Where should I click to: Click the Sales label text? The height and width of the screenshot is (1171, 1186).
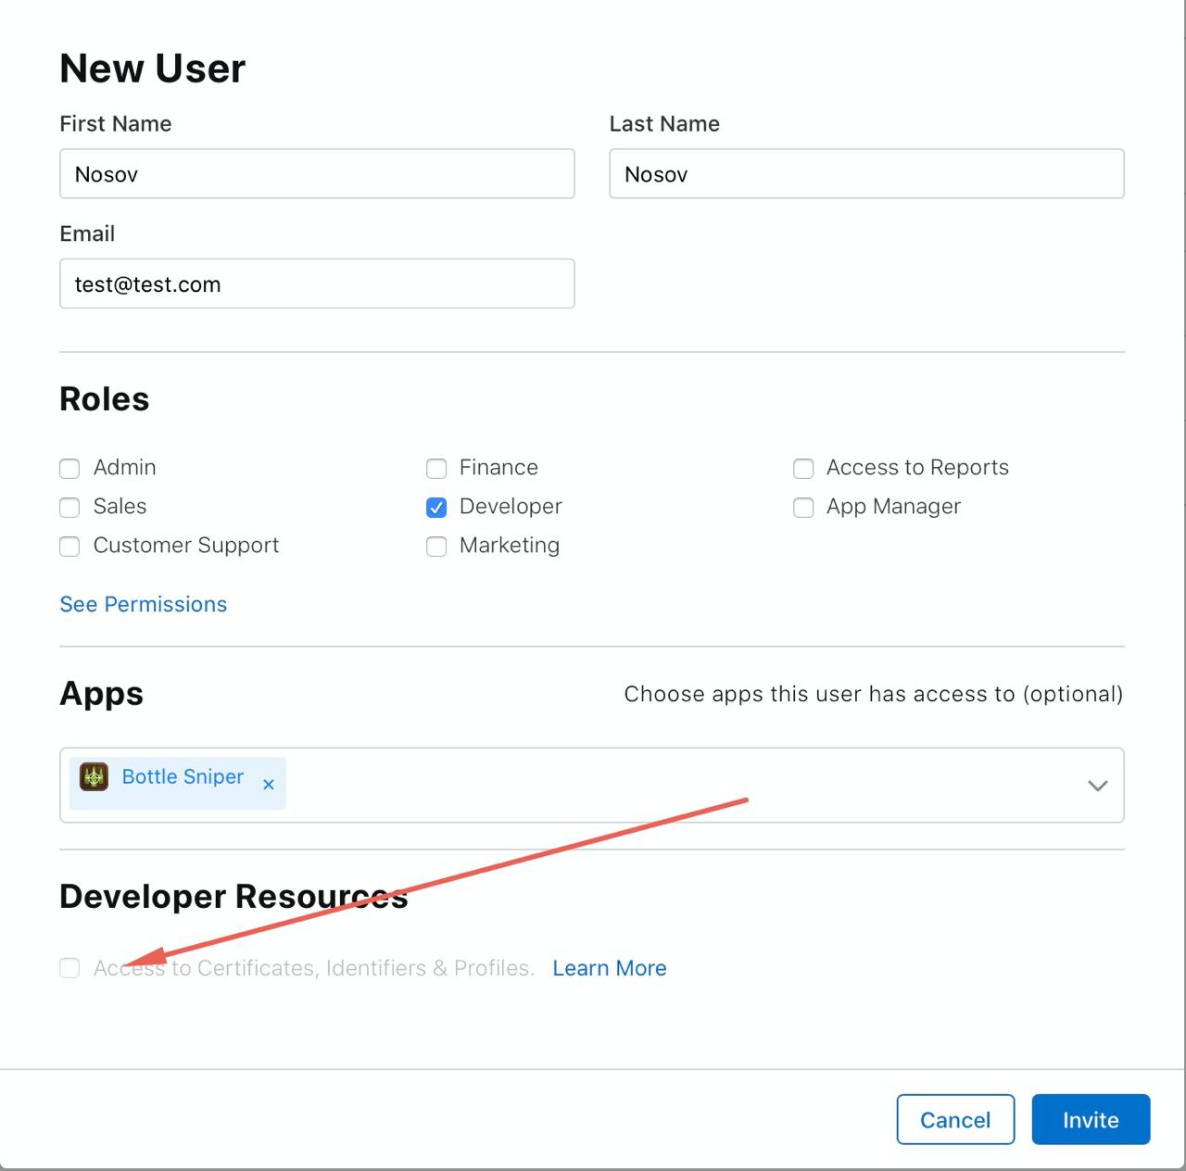[120, 507]
